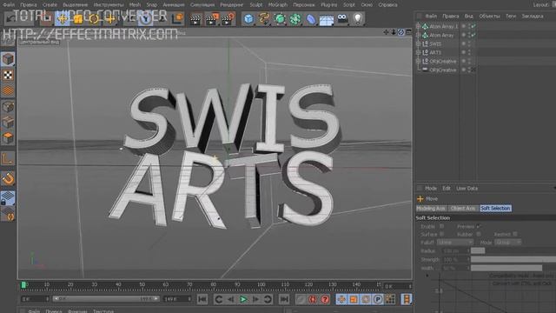Viewport: 556px width, 313px height.
Task: Add a Cube primitive object
Action: [x=248, y=19]
